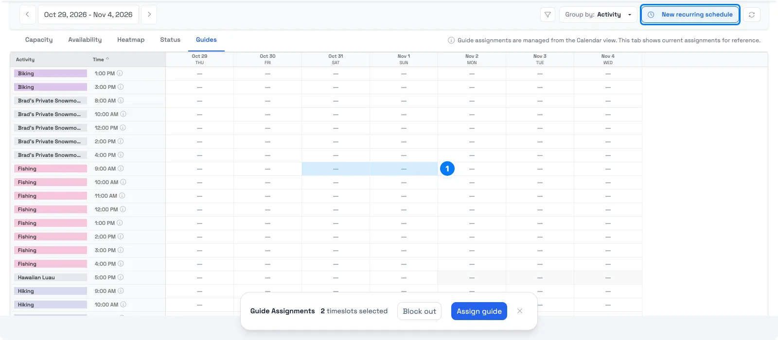This screenshot has height=340, width=778.
Task: Click info icon beside Hawaiian Luau 5:00 PM
Action: point(121,277)
